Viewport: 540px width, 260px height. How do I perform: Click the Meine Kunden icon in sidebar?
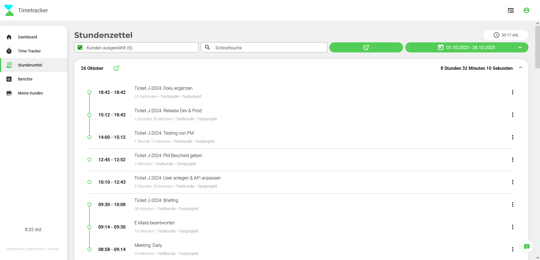pos(9,93)
